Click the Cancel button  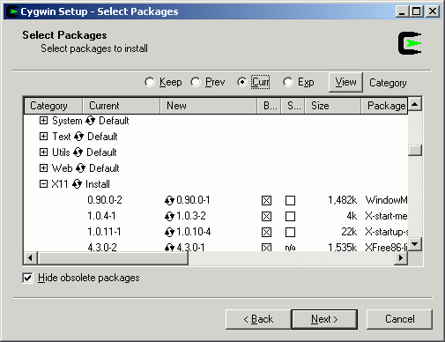pyautogui.click(x=399, y=319)
